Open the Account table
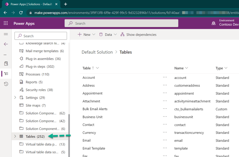The width and height of the screenshot is (239, 157). point(89,77)
